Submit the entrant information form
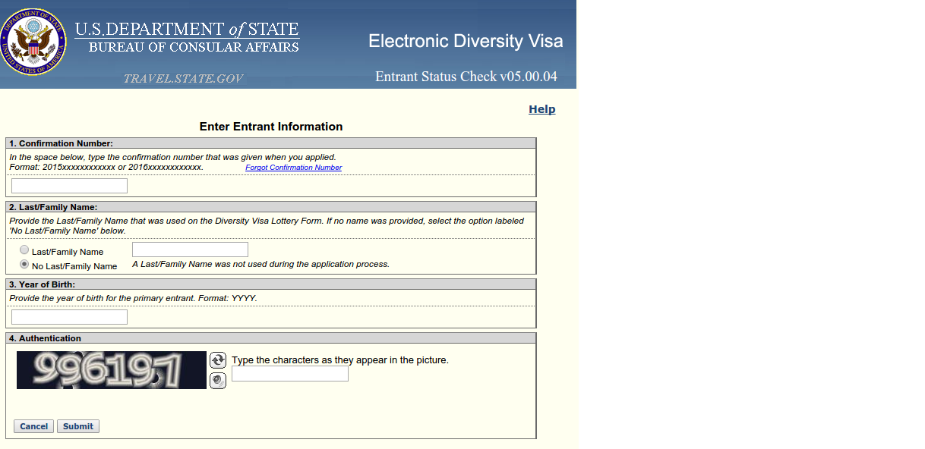This screenshot has width=925, height=449. [78, 426]
